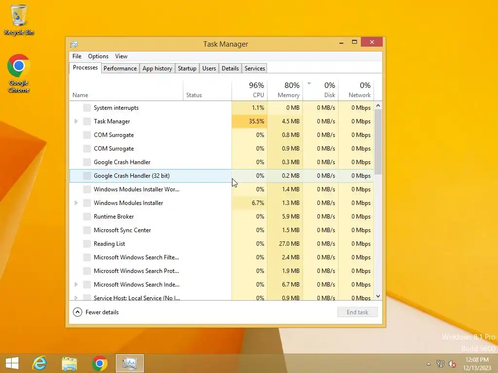Image resolution: width=498 pixels, height=373 pixels.
Task: Open the Options menu
Action: [98, 56]
